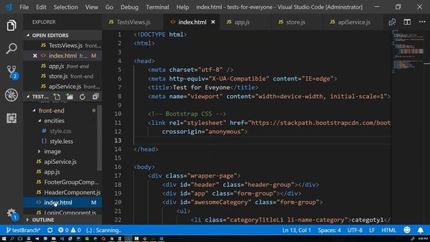The image size is (430, 242).
Task: Open the Explorer view in activity bar
Action: (11, 26)
